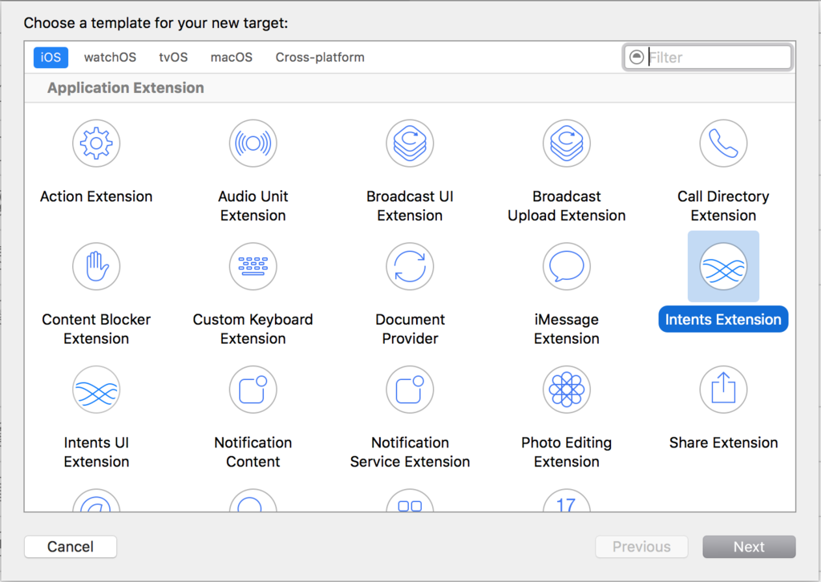Show Cross-platform templates tab
This screenshot has height=582, width=821.
point(320,57)
